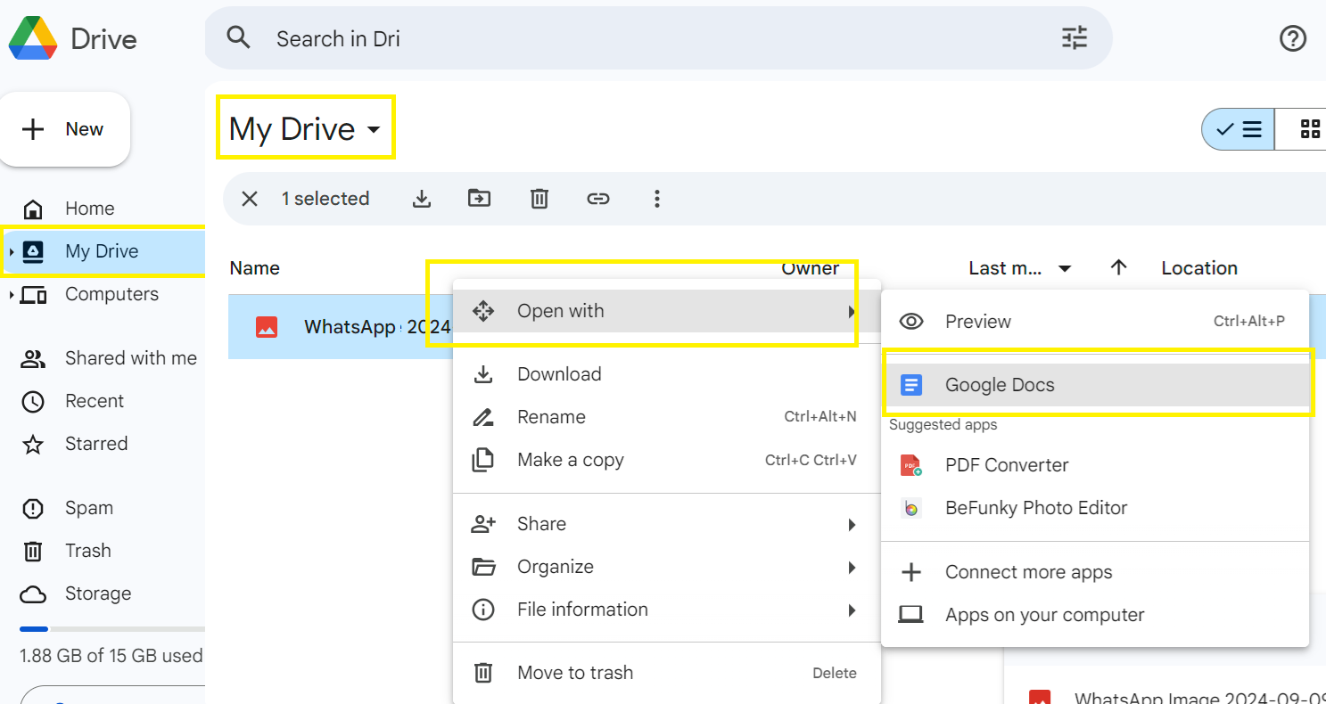
Task: Click the toolbar Copy link icon
Action: [598, 199]
